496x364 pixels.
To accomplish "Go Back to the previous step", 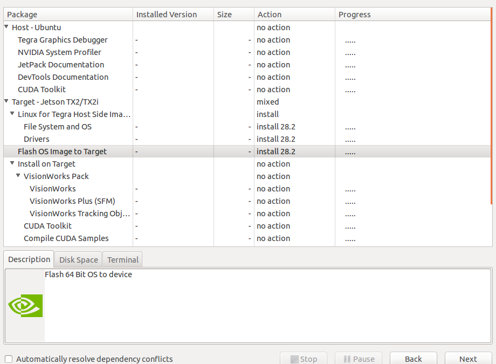I will coord(413,359).
